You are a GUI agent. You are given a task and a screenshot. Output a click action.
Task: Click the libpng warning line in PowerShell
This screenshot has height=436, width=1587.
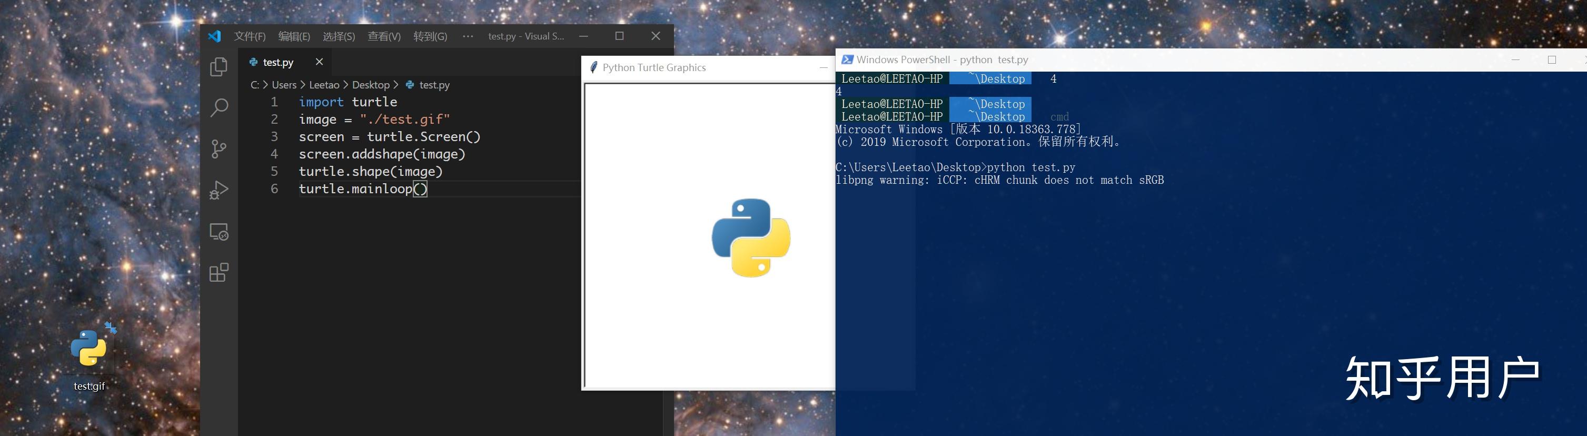click(x=999, y=181)
